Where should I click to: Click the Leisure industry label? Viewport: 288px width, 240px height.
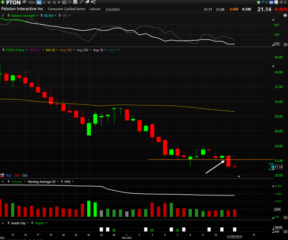[x=95, y=9]
